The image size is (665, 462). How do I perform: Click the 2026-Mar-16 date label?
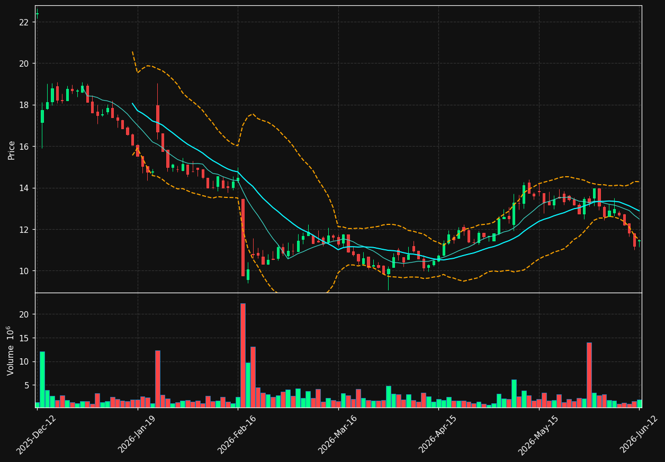(x=338, y=434)
